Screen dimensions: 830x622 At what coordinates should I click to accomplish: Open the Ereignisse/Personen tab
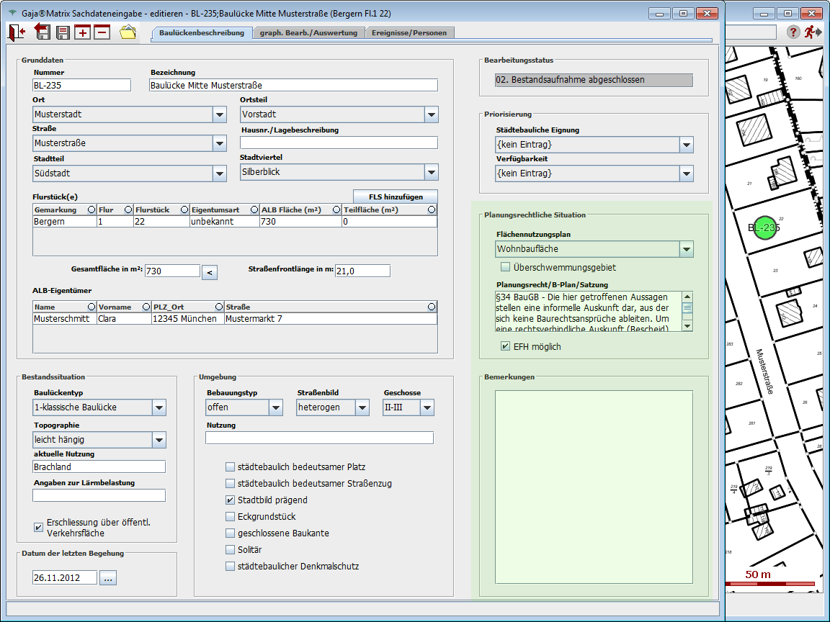(x=409, y=32)
